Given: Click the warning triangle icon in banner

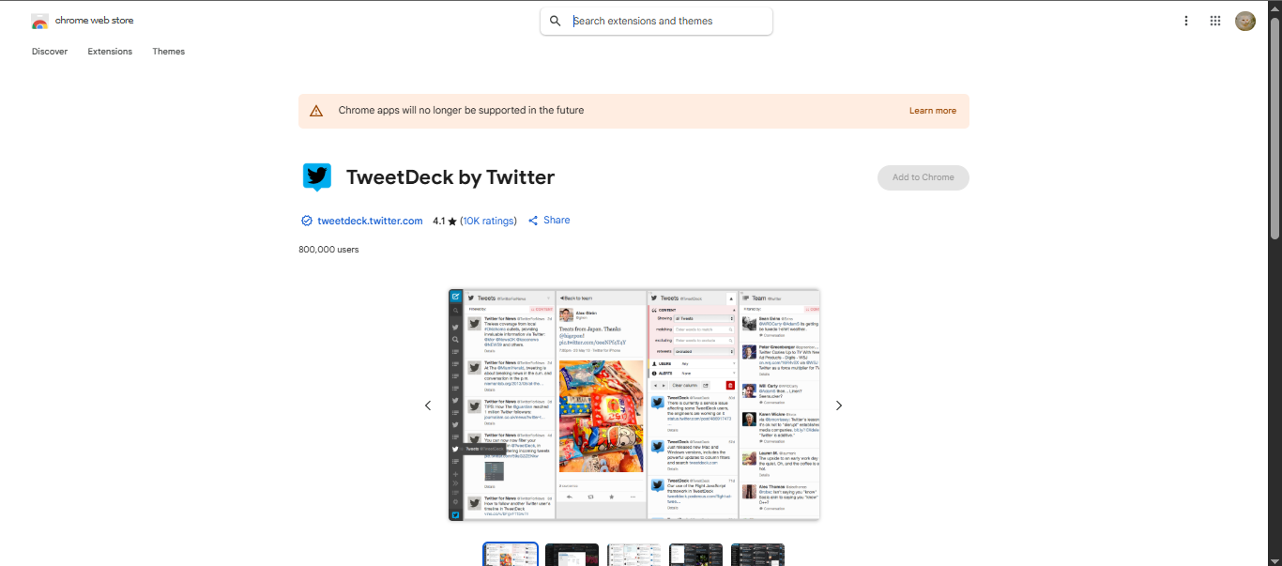Looking at the screenshot, I should [x=316, y=111].
